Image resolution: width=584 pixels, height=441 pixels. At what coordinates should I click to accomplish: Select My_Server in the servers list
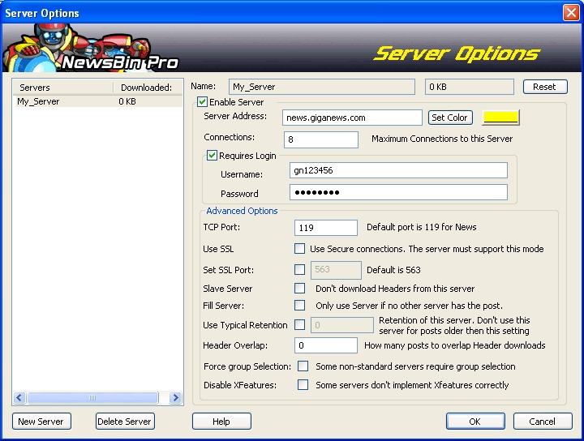[x=97, y=101]
